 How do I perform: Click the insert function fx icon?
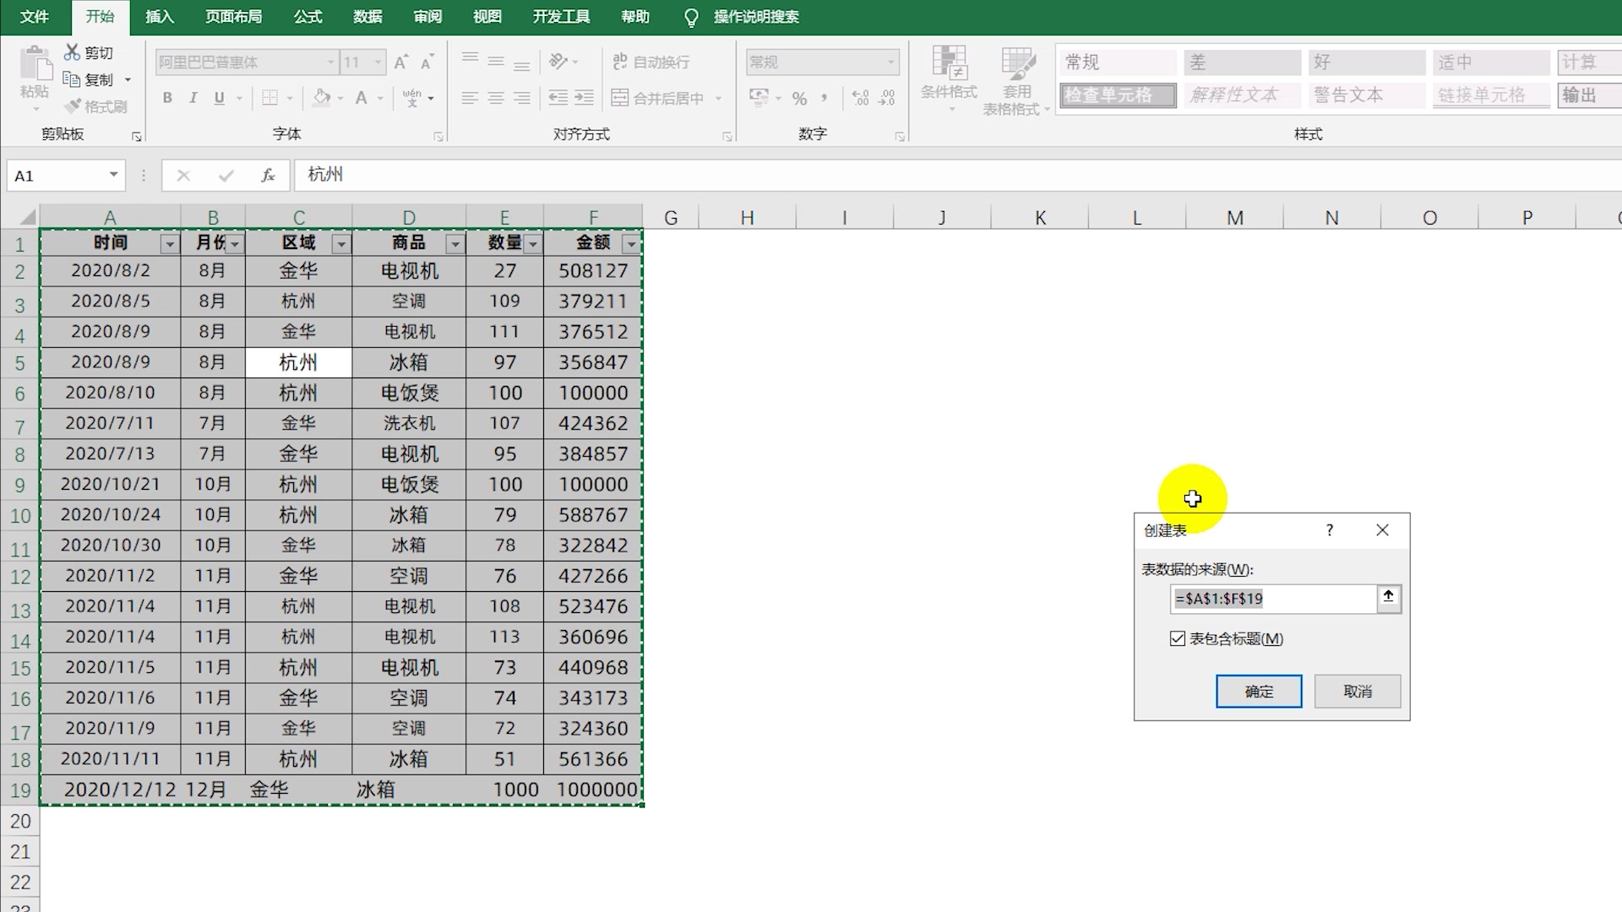[268, 176]
